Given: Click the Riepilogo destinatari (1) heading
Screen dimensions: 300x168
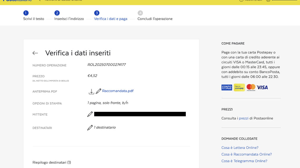Looking at the screenshot, I should (x=52, y=162).
